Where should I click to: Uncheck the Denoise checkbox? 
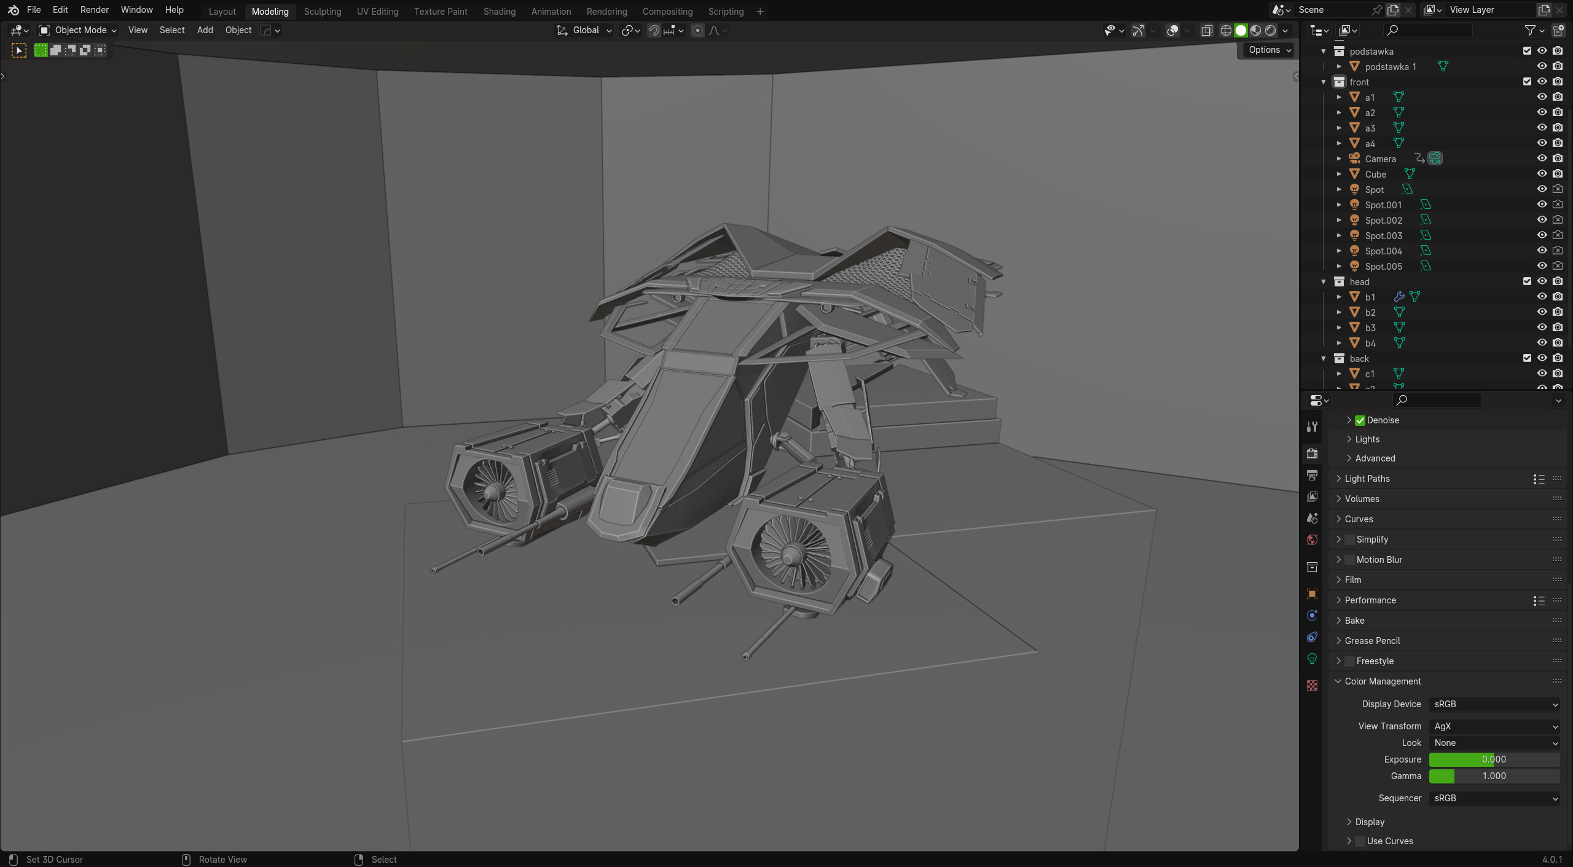tap(1360, 420)
